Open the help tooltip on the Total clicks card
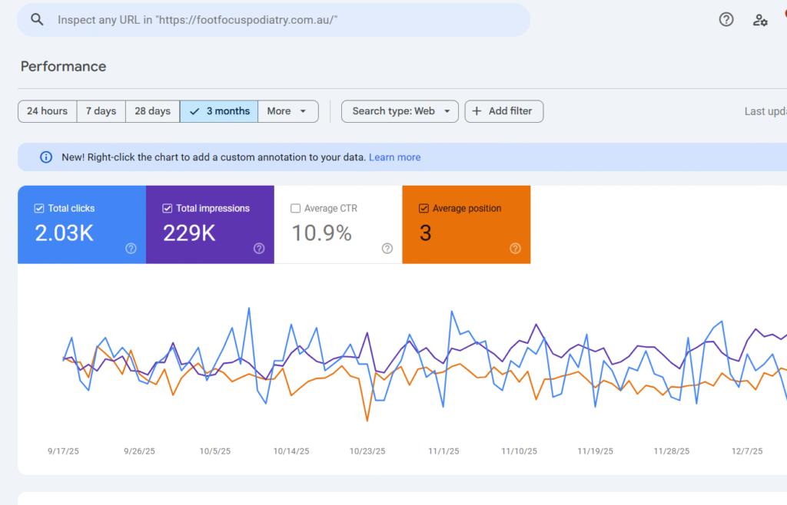The image size is (787, 505). [131, 248]
